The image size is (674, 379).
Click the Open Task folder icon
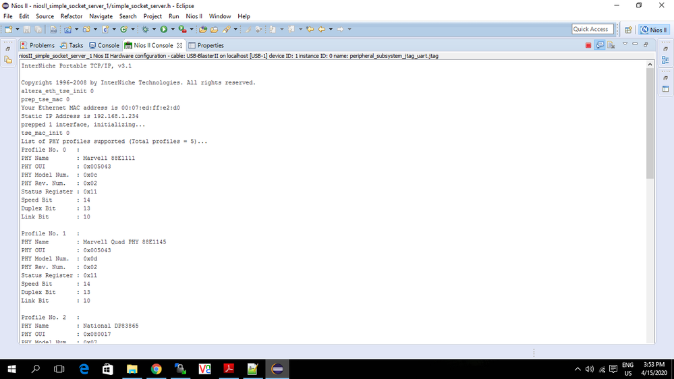click(214, 29)
